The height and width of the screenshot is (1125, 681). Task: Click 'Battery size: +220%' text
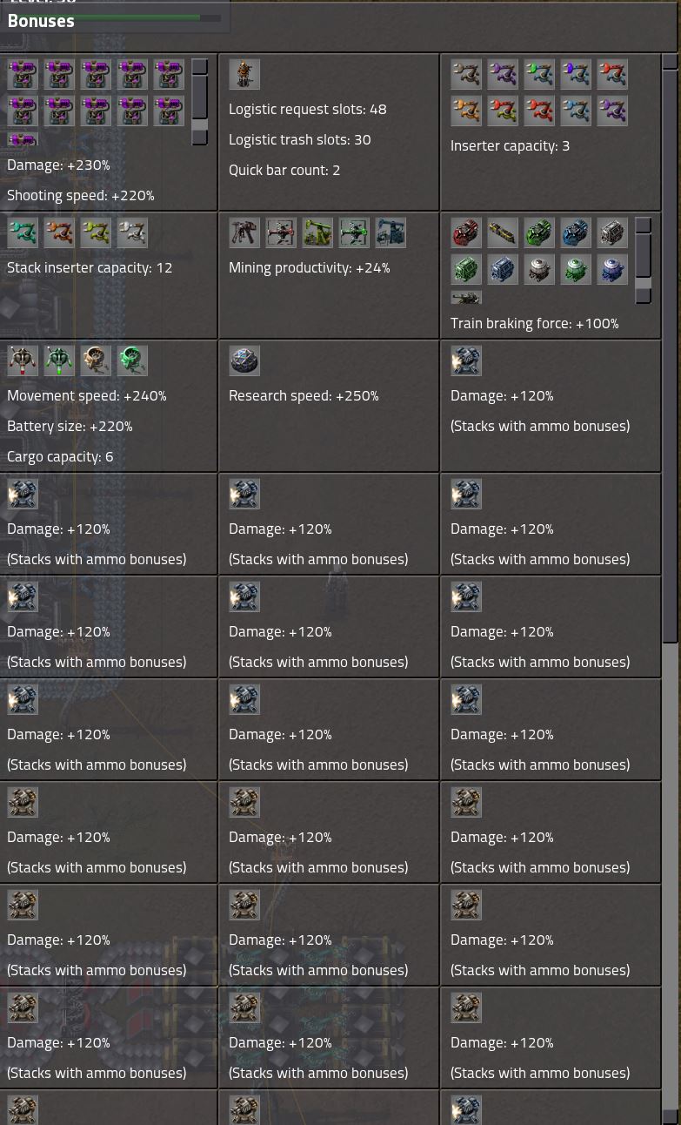70,426
